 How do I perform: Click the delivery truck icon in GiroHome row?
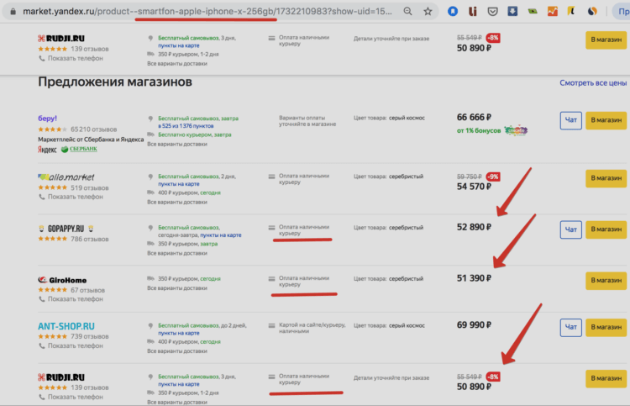tap(150, 278)
